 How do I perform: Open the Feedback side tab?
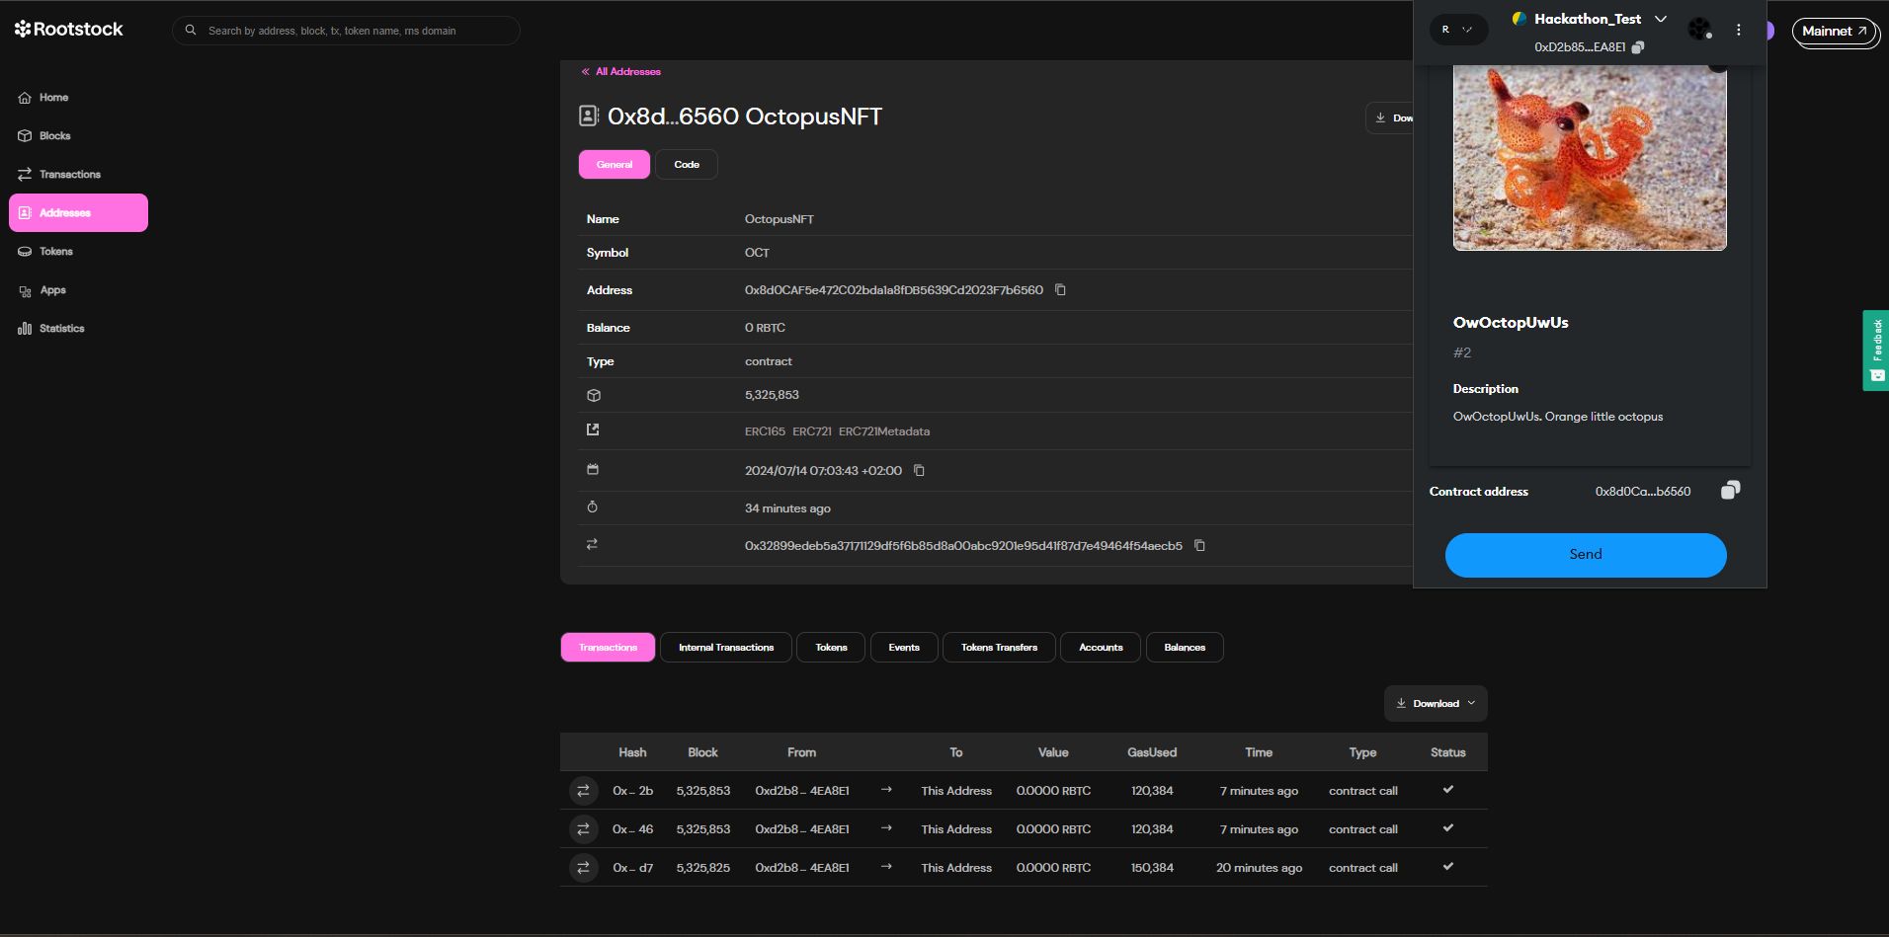1876,351
